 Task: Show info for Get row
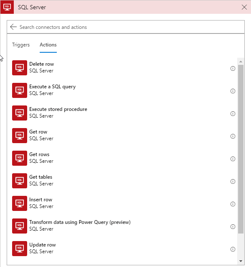pyautogui.click(x=233, y=136)
